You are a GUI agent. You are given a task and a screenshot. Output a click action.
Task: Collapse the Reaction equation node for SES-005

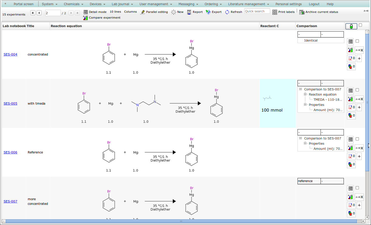[305, 94]
